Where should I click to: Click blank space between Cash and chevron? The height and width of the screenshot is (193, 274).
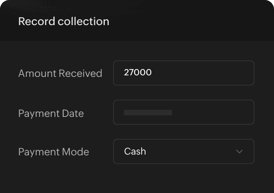click(x=188, y=151)
